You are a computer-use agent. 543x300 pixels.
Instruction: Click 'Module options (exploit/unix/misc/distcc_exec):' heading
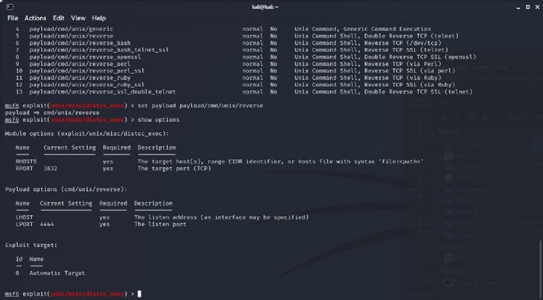pyautogui.click(x=87, y=134)
